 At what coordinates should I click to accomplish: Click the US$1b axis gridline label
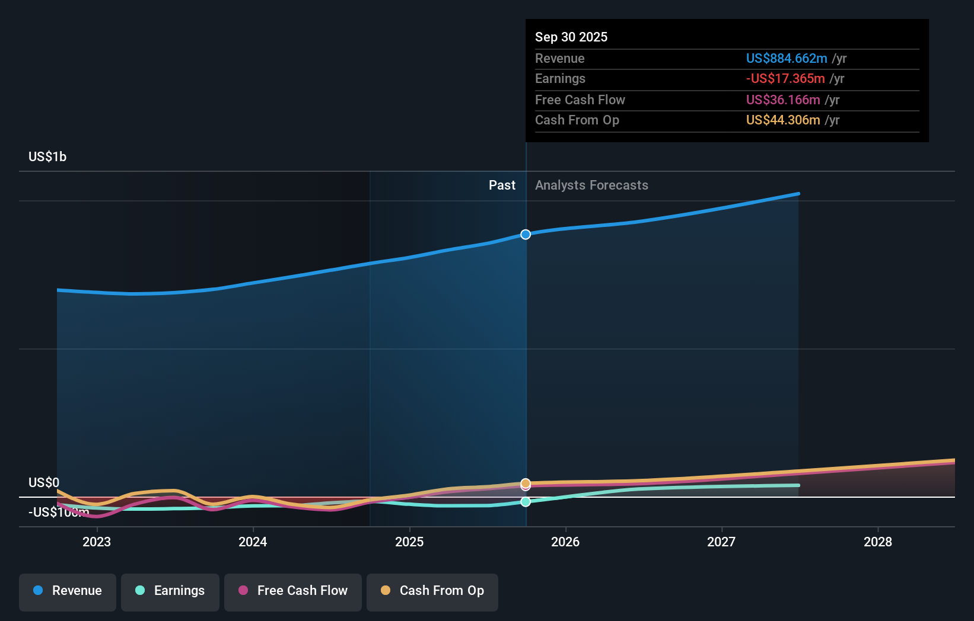pyautogui.click(x=47, y=156)
